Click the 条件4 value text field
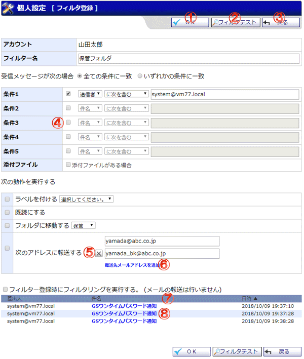The image size is (304, 359). point(225,137)
